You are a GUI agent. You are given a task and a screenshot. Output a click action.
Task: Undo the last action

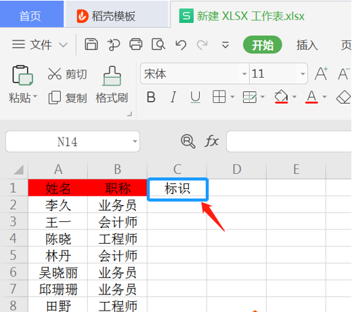(181, 45)
